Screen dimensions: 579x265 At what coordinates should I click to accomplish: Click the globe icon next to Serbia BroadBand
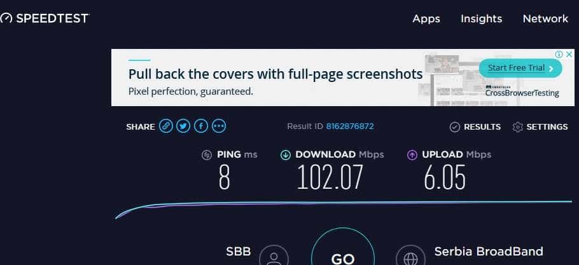(x=410, y=255)
